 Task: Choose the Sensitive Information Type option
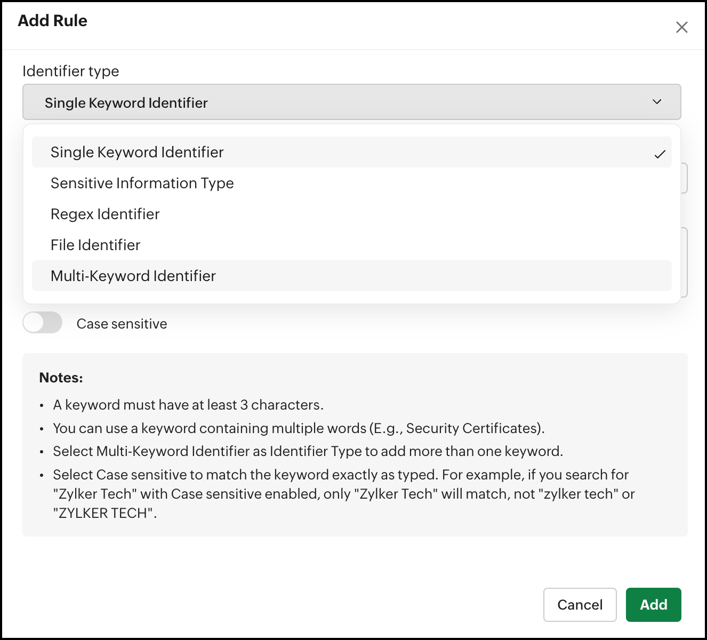pyautogui.click(x=142, y=183)
